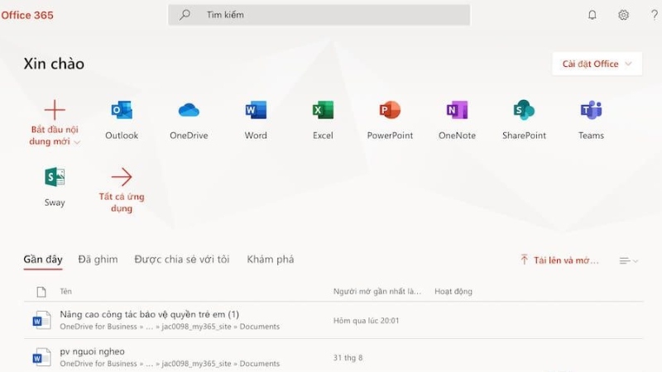Open the pv nguoi ngheo document

pyautogui.click(x=92, y=352)
